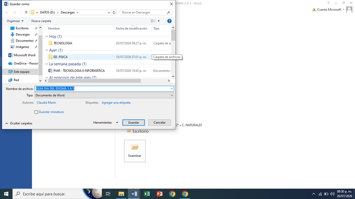This screenshot has height=199, width=355.
Task: Open the Tipo file format dropdown
Action: tap(104, 95)
